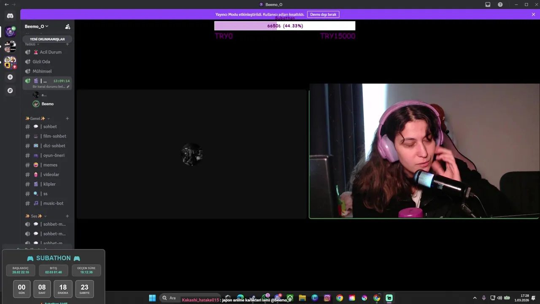540x304 pixels.
Task: Open Instagram from the taskbar
Action: (327, 298)
